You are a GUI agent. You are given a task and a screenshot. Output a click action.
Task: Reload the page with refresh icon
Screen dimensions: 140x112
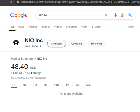pyautogui.click(x=11, y=2)
